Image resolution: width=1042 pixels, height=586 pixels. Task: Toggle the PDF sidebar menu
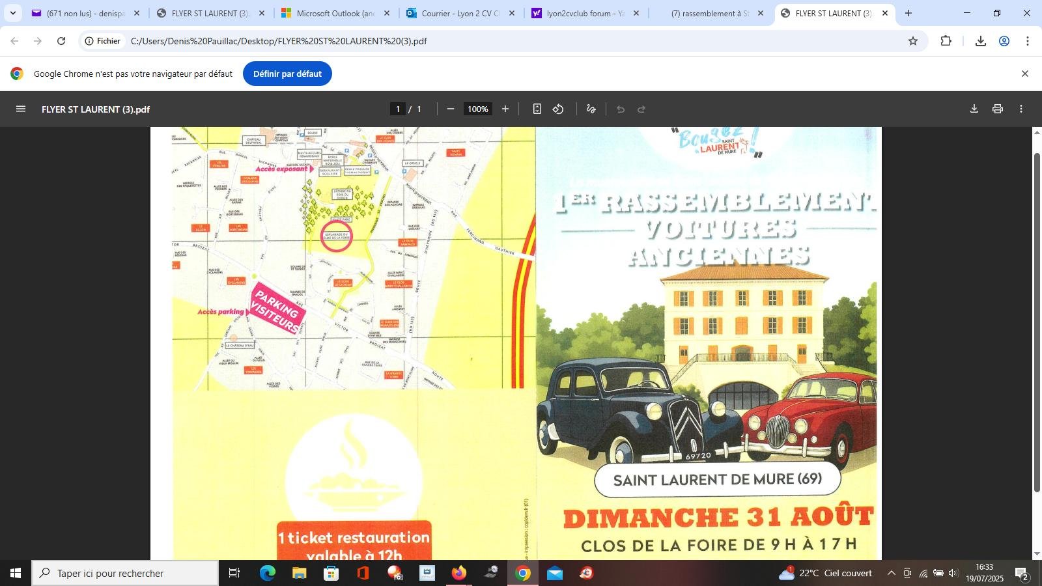pyautogui.click(x=21, y=109)
